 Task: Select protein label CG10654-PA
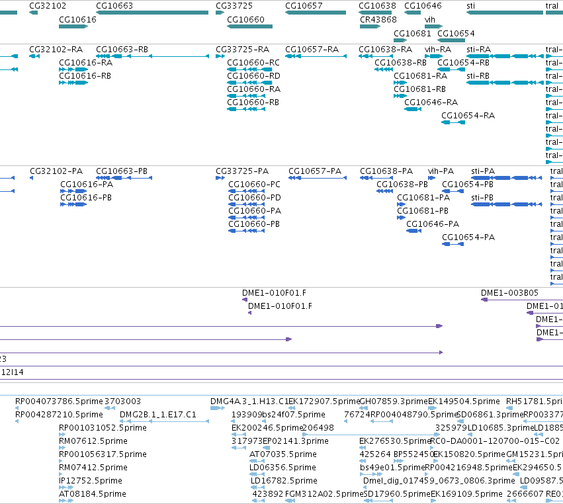click(x=468, y=237)
